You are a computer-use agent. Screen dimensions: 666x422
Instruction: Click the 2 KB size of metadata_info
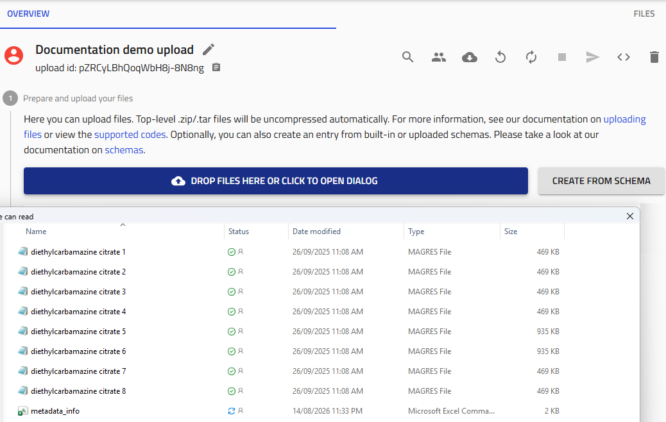coord(552,410)
